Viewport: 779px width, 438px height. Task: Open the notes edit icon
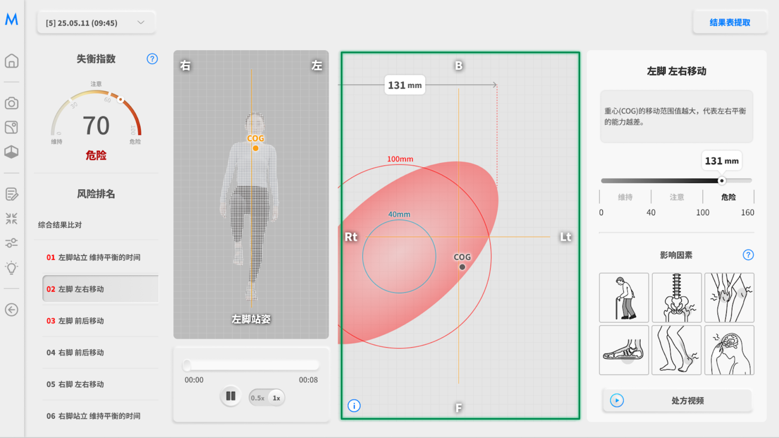[x=11, y=194]
